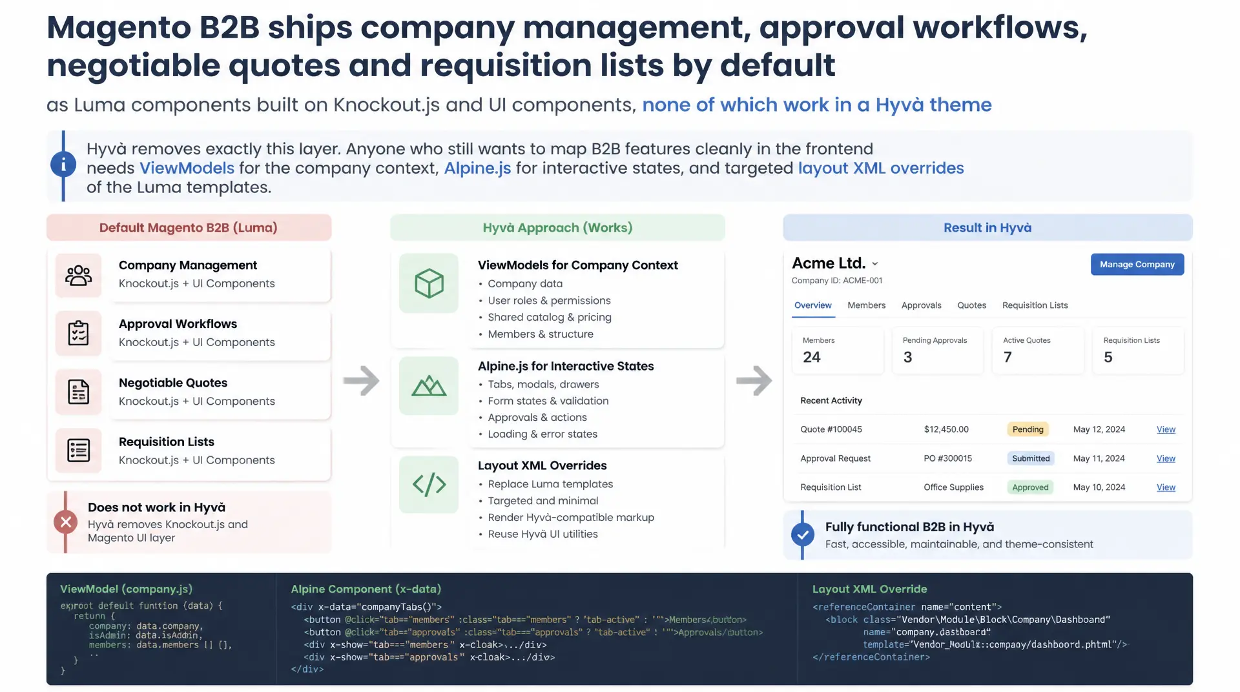Click the Alpine.js highlighted text in the callout

477,168
